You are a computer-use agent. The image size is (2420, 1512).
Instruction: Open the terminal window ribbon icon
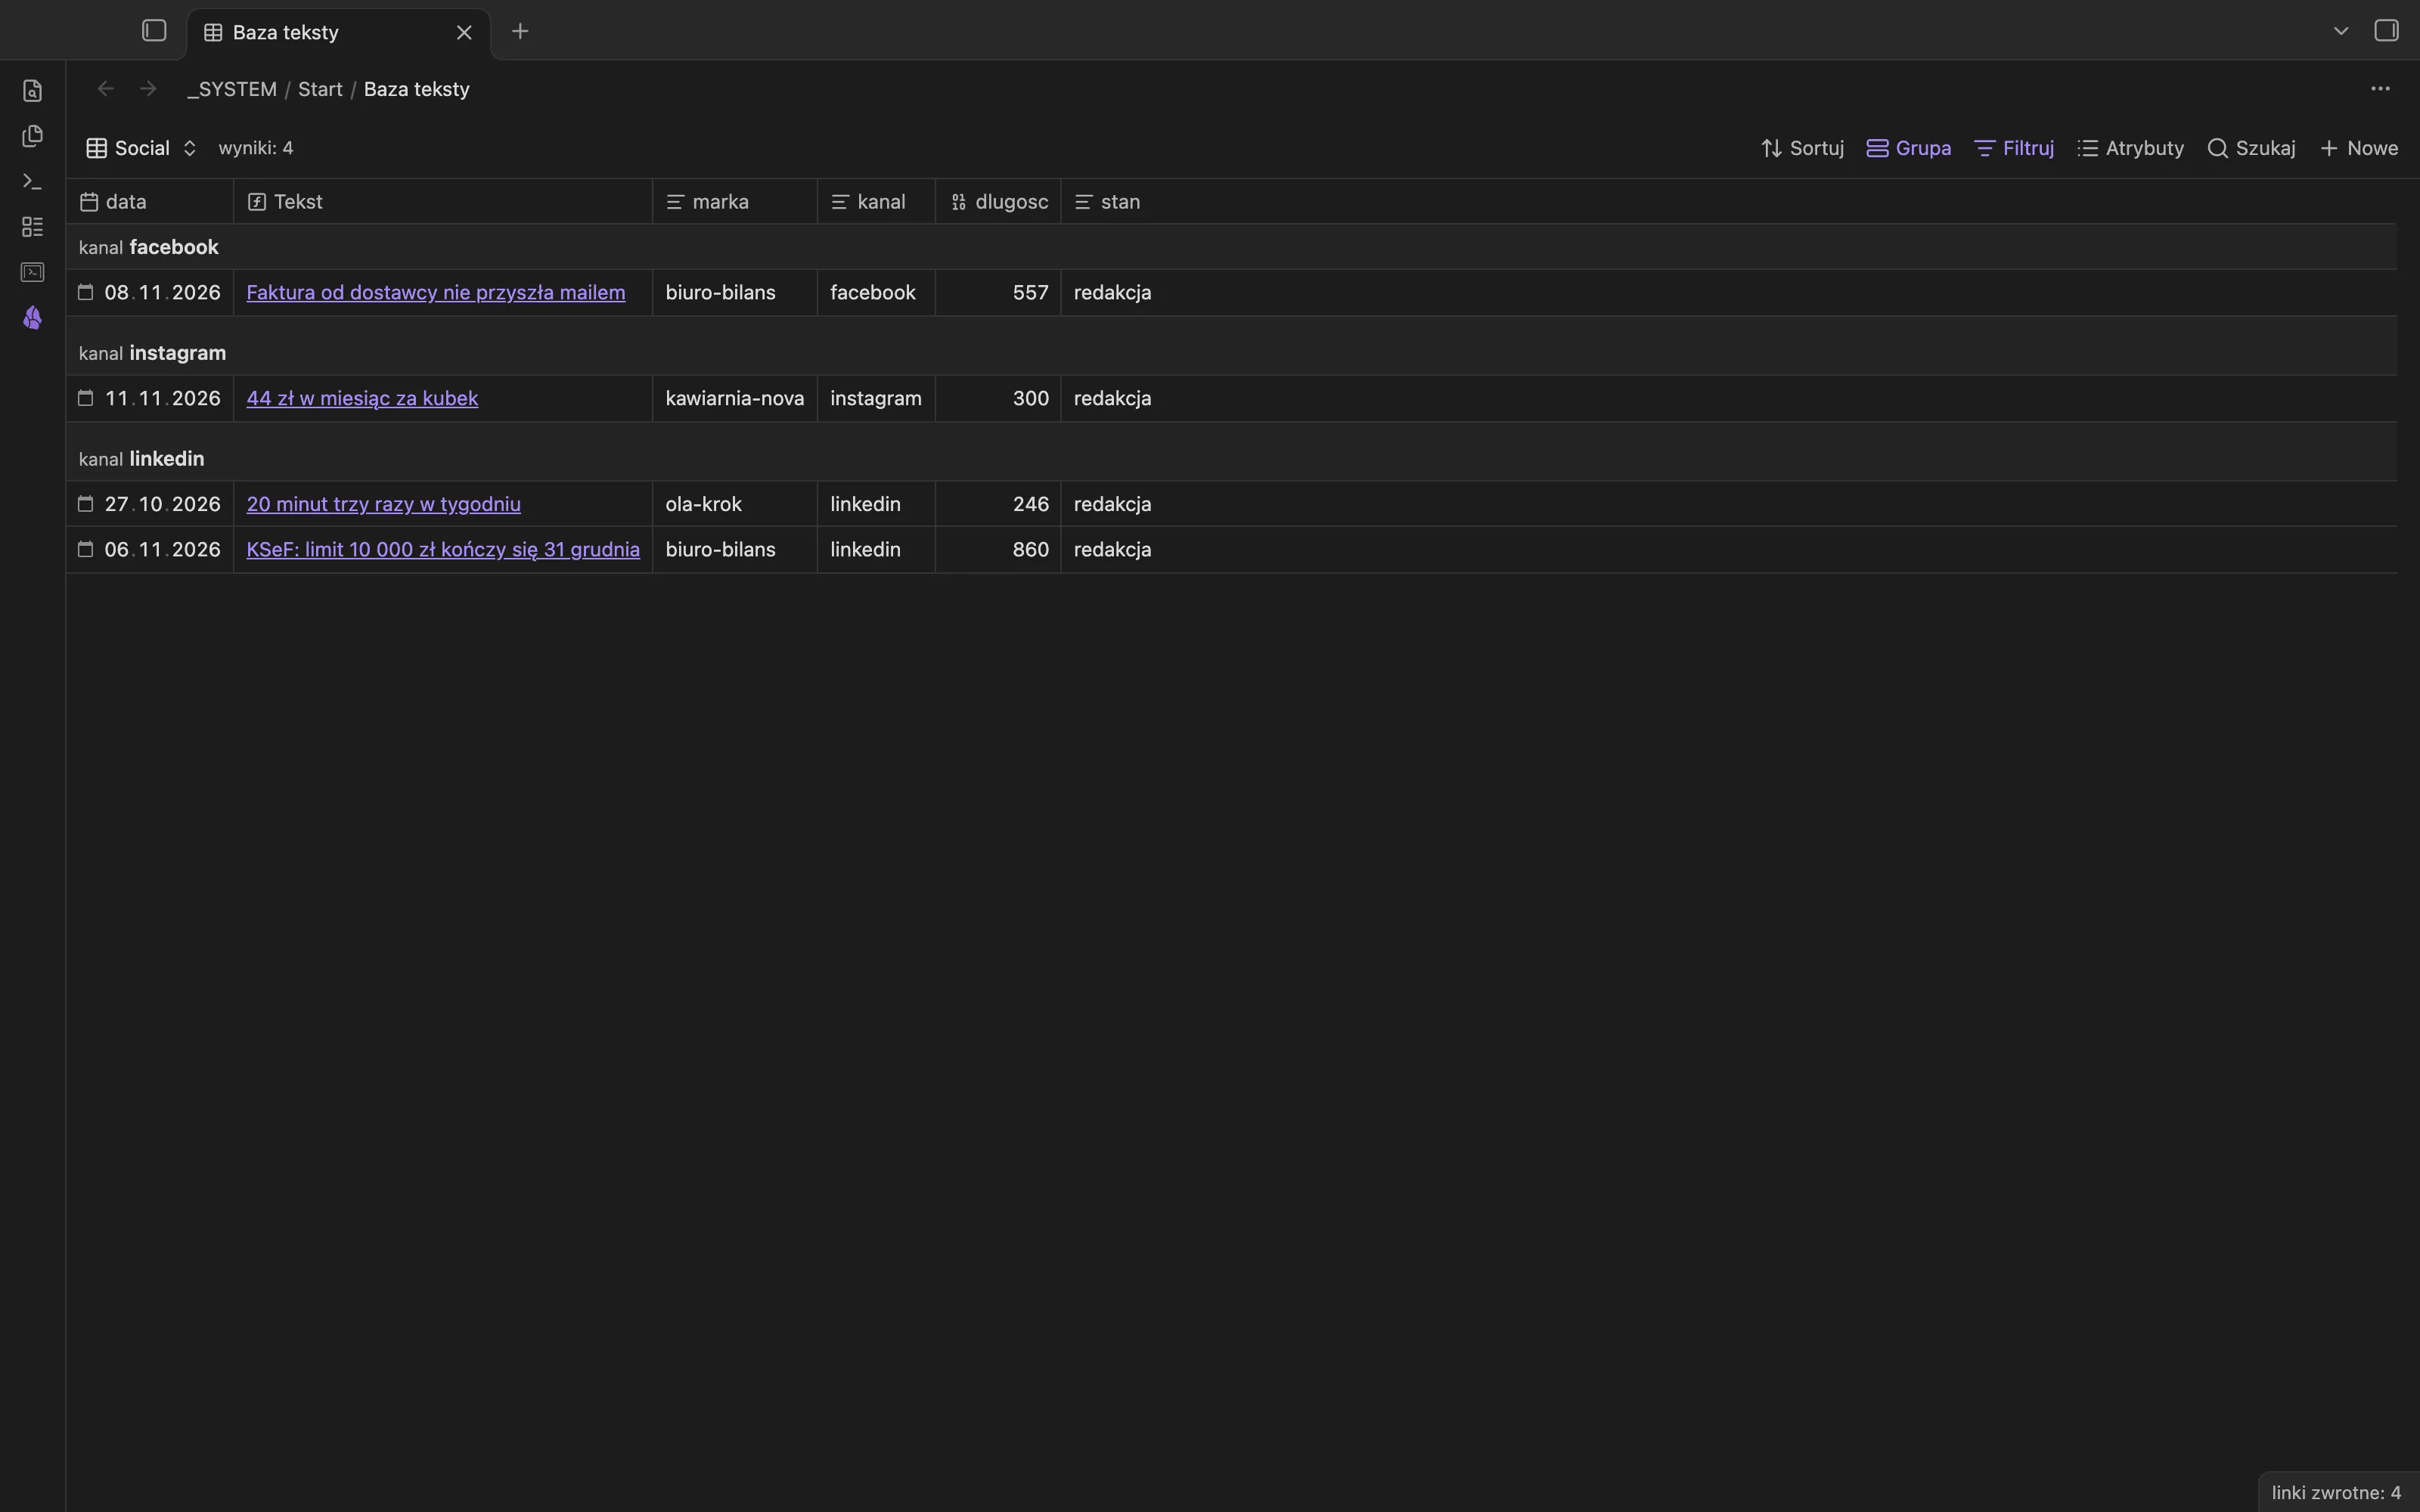[x=32, y=272]
